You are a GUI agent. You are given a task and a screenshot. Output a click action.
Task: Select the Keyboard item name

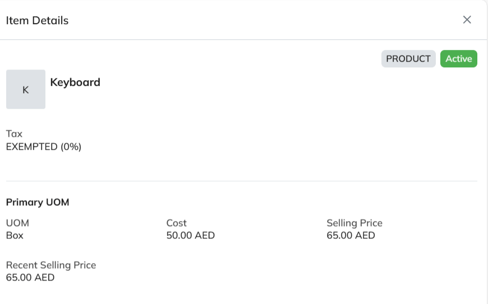[75, 82]
